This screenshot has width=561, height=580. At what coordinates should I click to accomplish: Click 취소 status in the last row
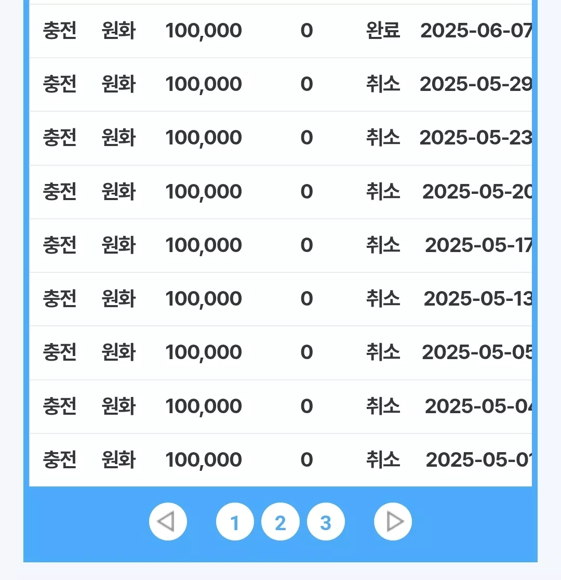(x=383, y=460)
